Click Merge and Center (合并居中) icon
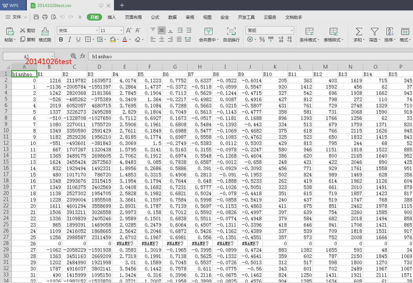The image size is (413, 283). click(x=209, y=31)
